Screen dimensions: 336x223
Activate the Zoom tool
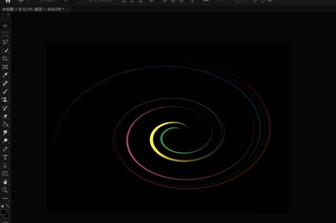point(5,190)
